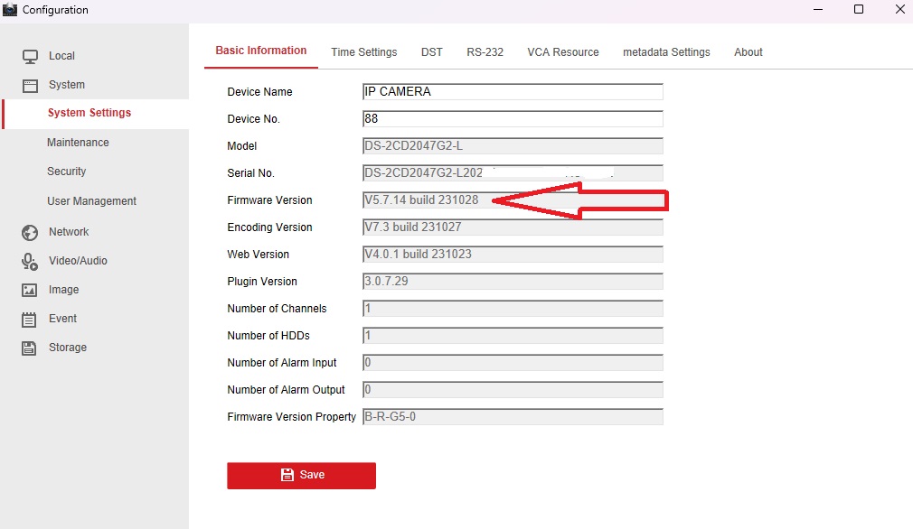
Task: Click the Configuration app icon in title bar
Action: 10,10
